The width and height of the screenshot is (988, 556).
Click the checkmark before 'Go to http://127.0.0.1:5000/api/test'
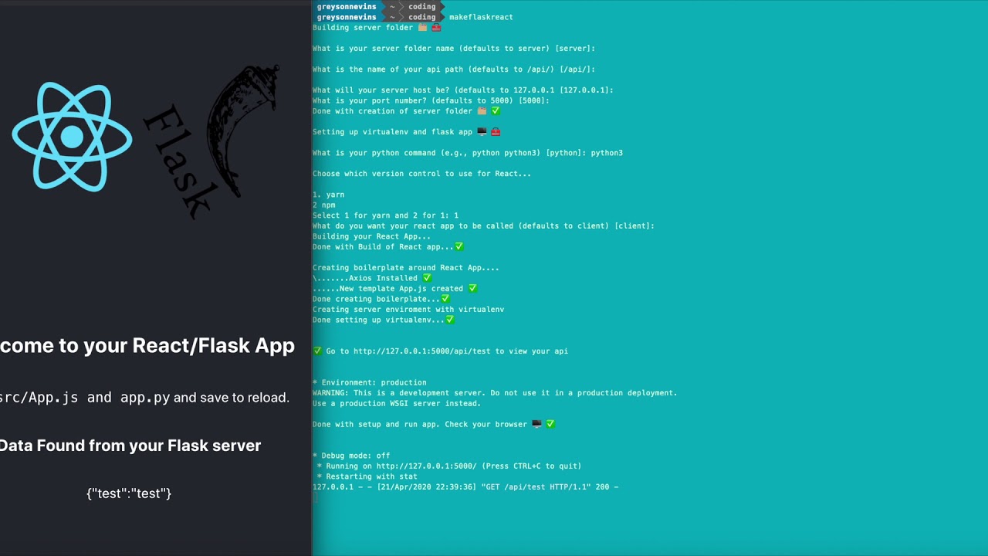click(x=317, y=351)
